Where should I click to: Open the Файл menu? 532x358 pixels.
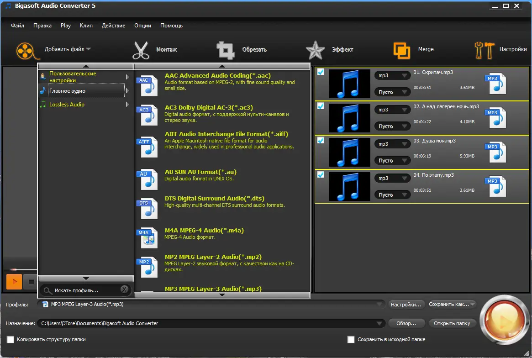(x=17, y=26)
